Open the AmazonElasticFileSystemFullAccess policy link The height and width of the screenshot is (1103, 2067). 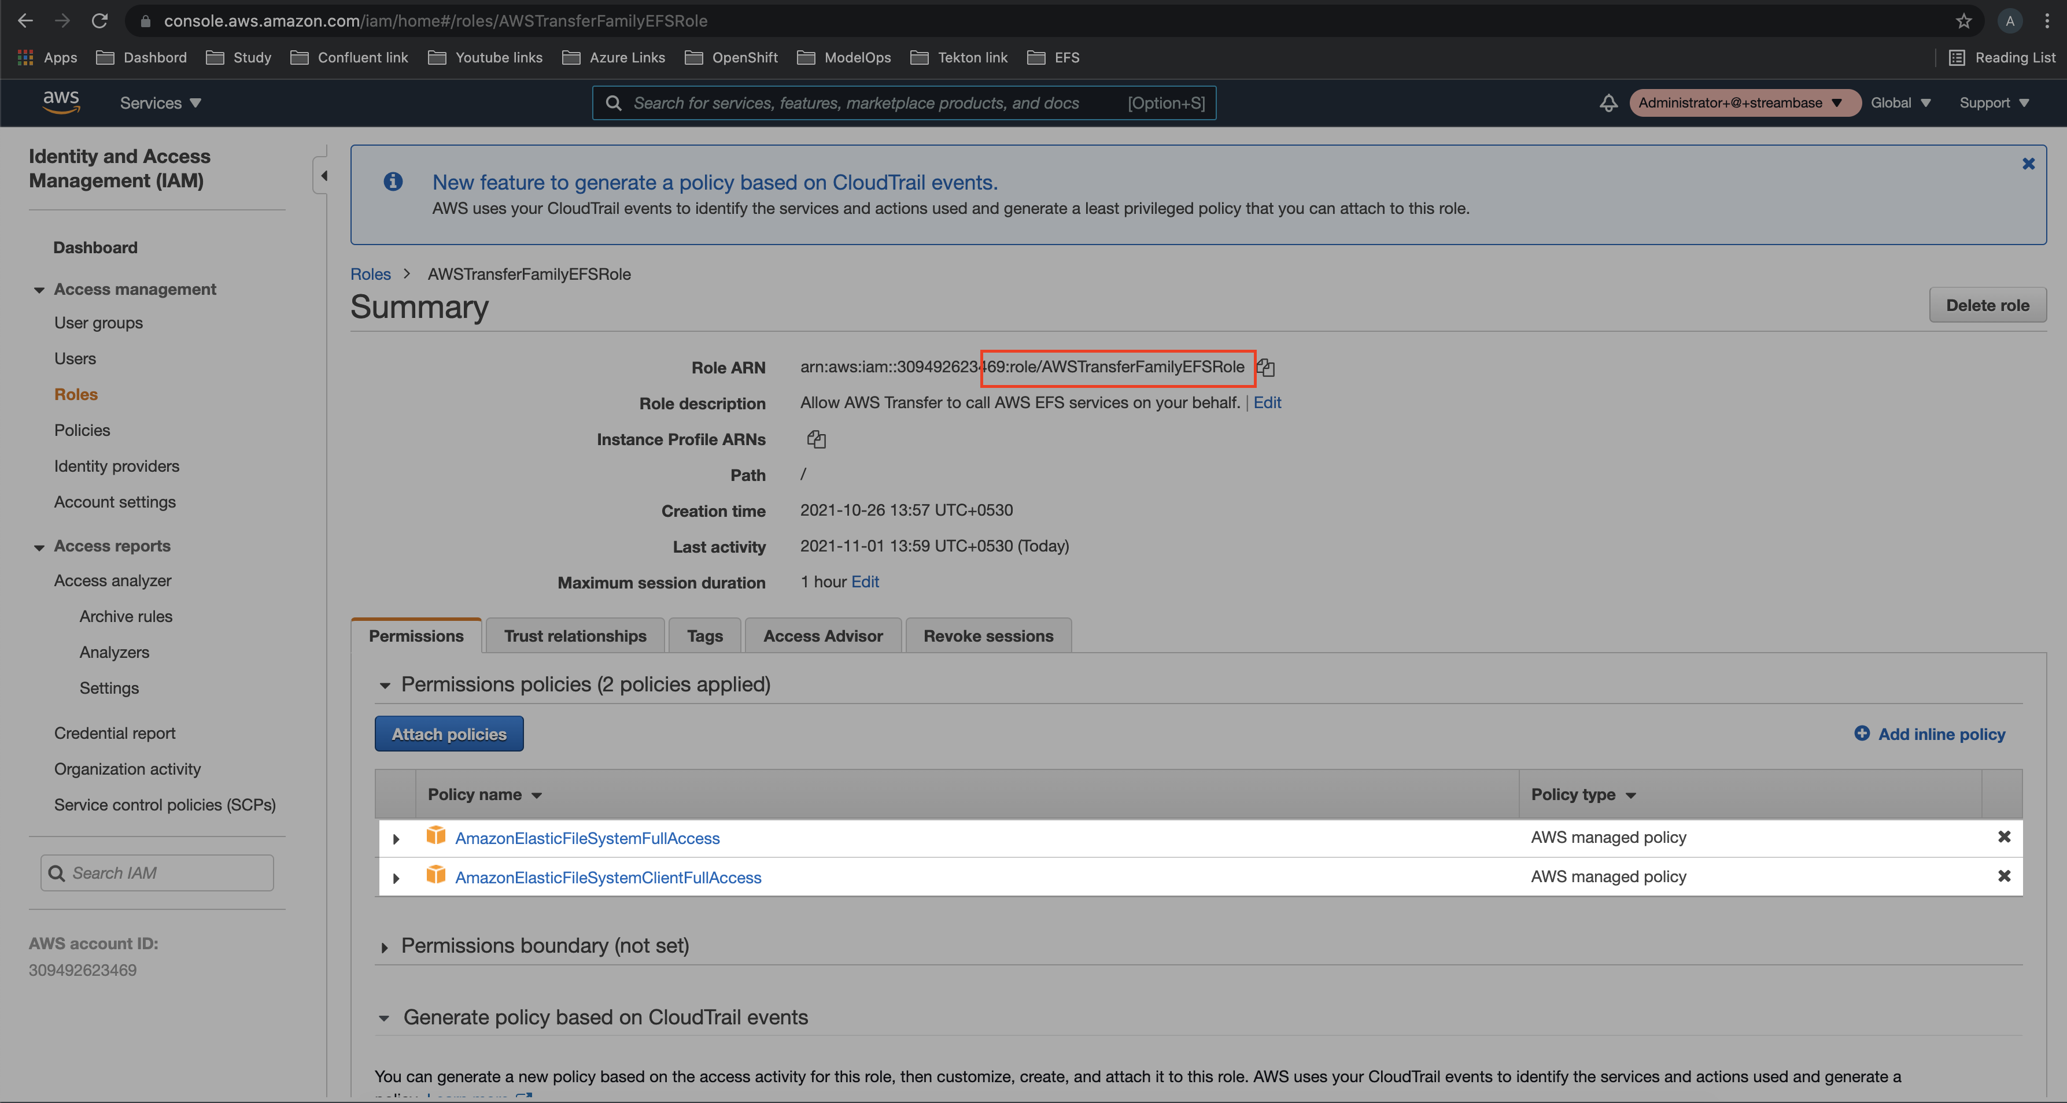pyautogui.click(x=588, y=838)
